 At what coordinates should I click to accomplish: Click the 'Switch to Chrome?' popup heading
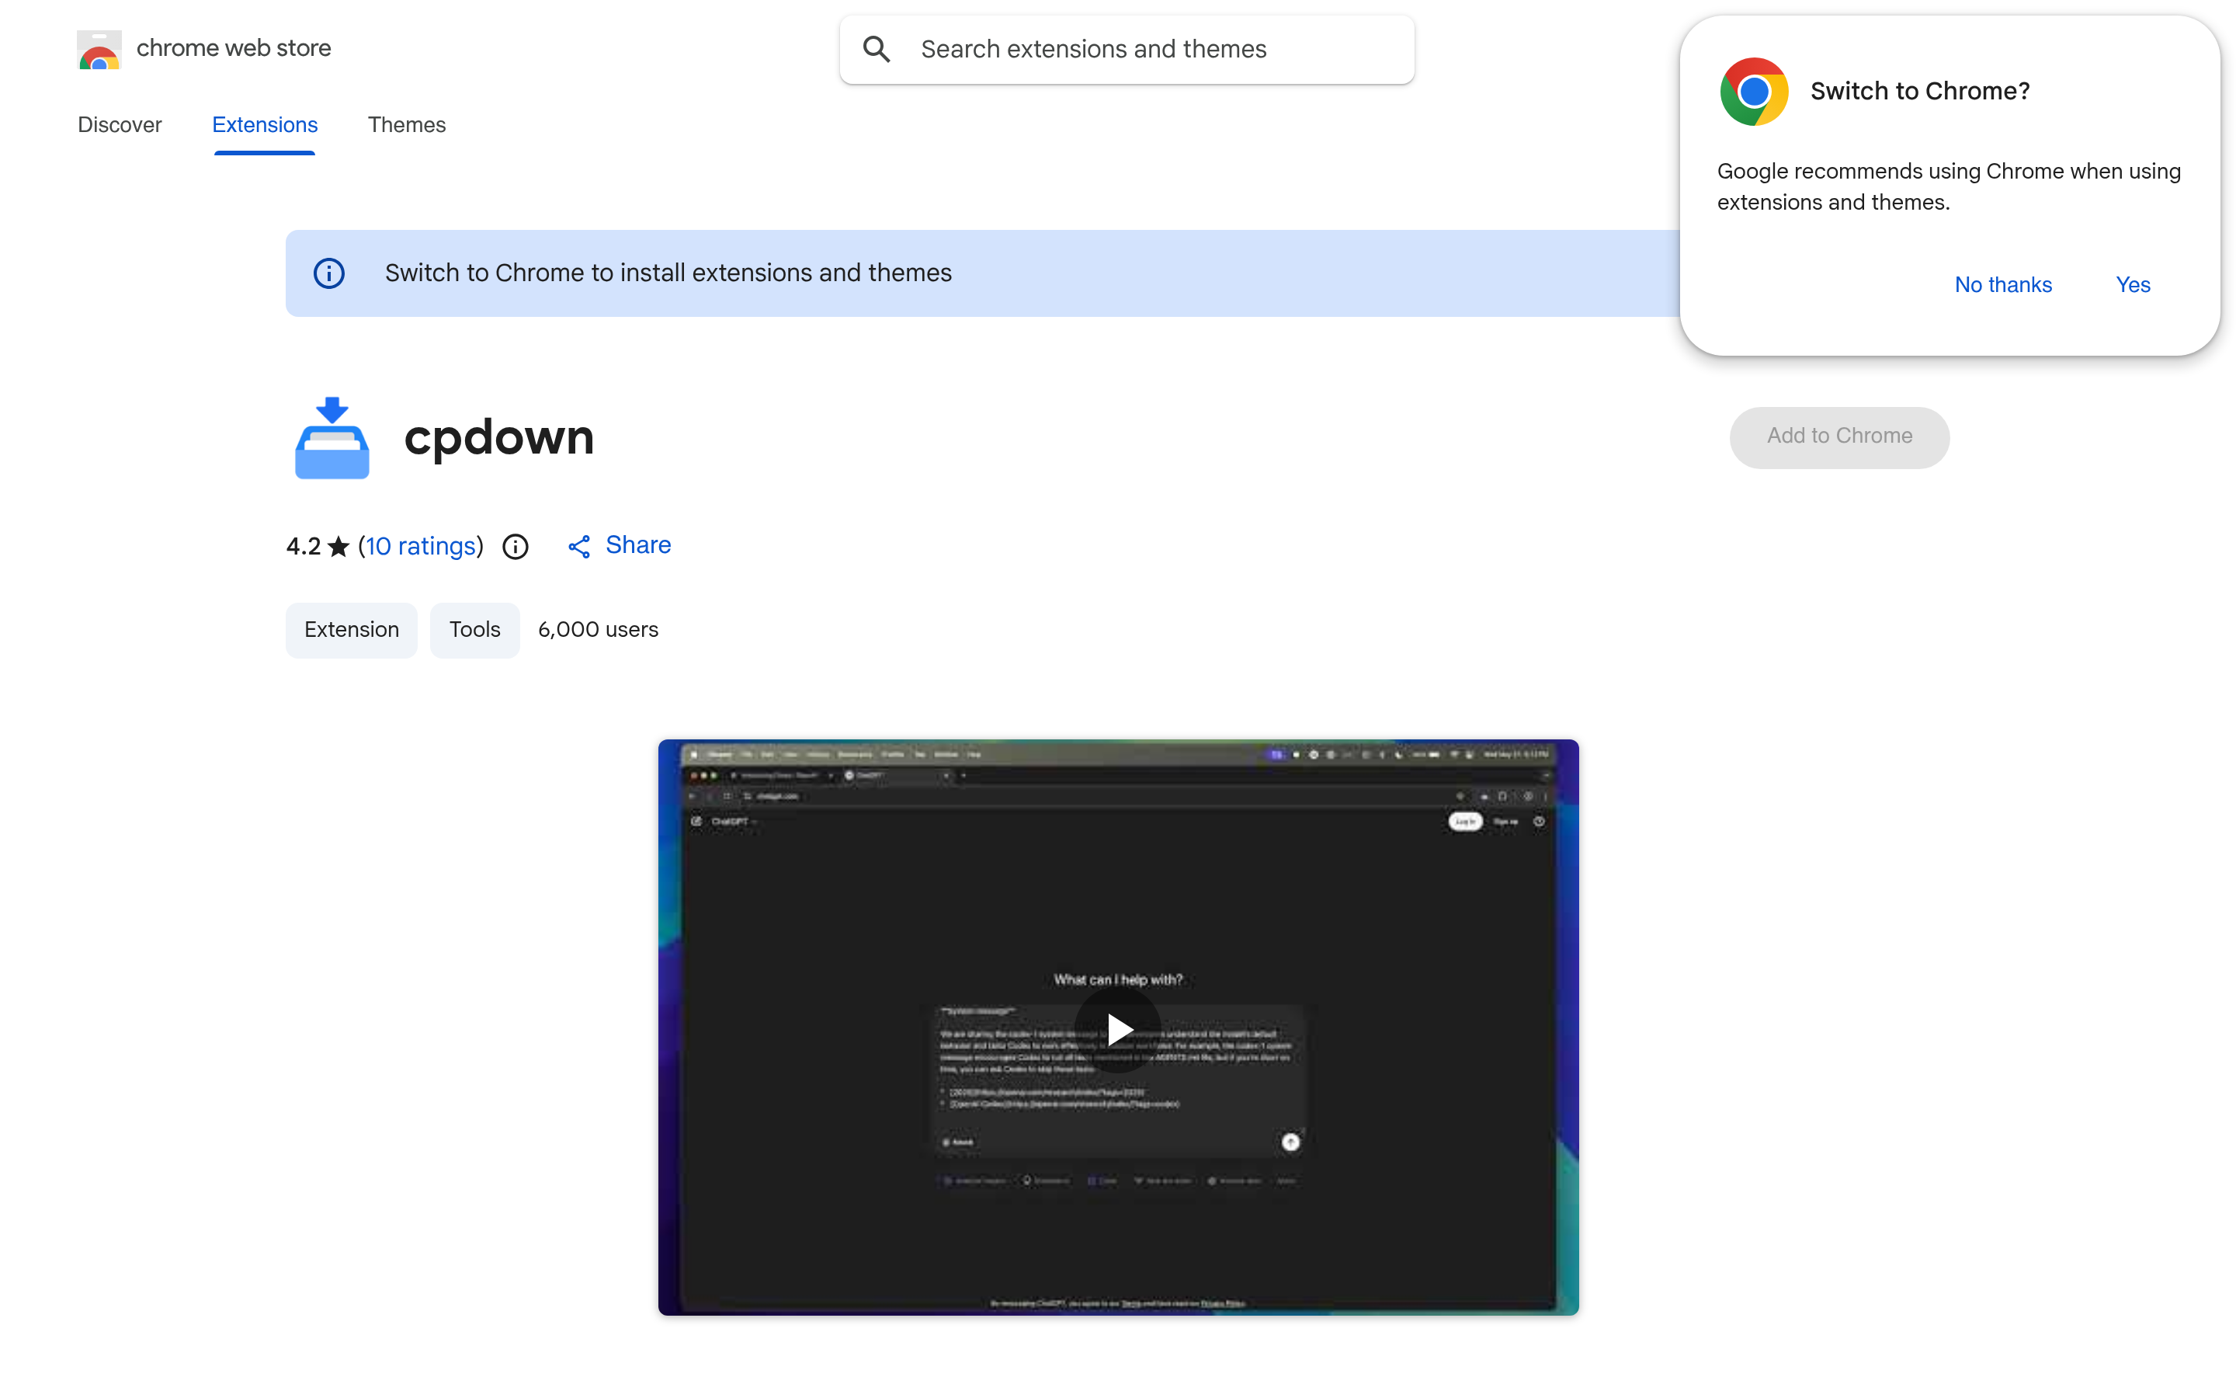click(1920, 91)
